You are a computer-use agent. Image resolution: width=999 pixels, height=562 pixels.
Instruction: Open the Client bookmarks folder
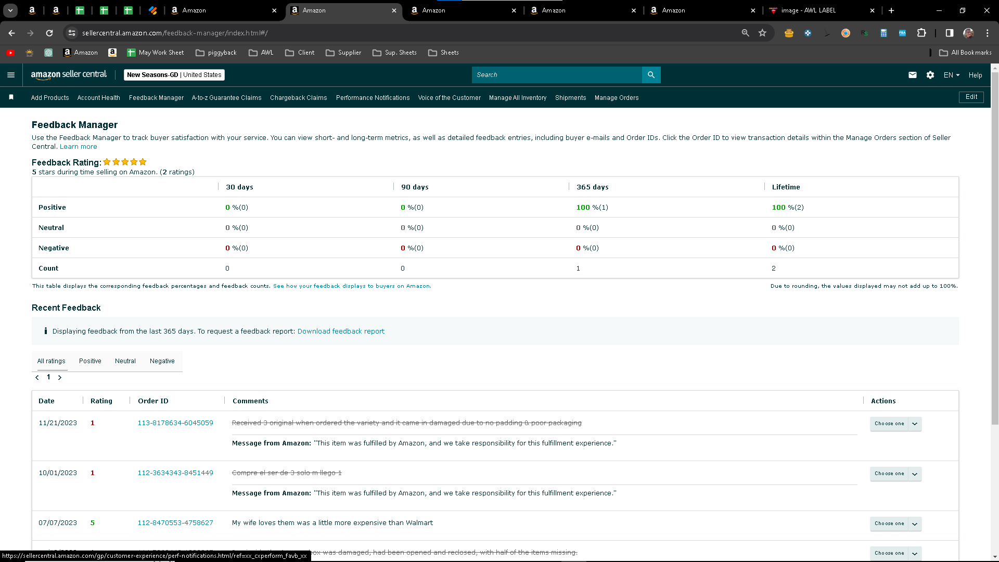point(300,53)
